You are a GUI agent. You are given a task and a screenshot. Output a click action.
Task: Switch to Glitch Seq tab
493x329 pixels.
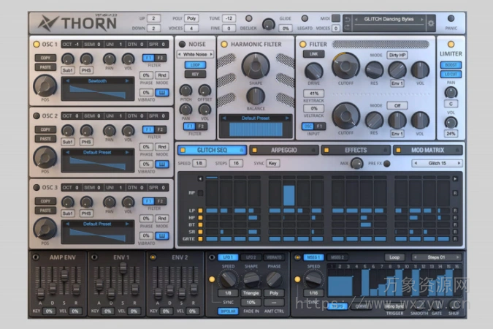coord(213,150)
